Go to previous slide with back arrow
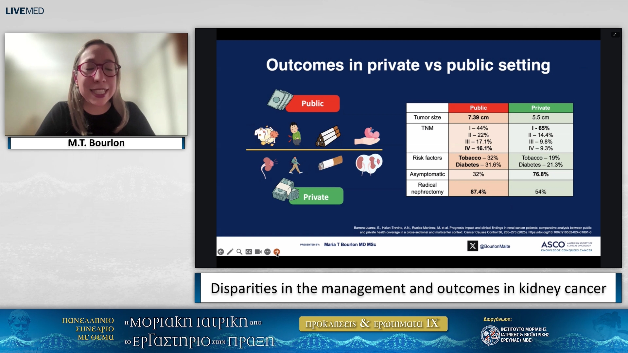628x353 pixels. (x=221, y=252)
